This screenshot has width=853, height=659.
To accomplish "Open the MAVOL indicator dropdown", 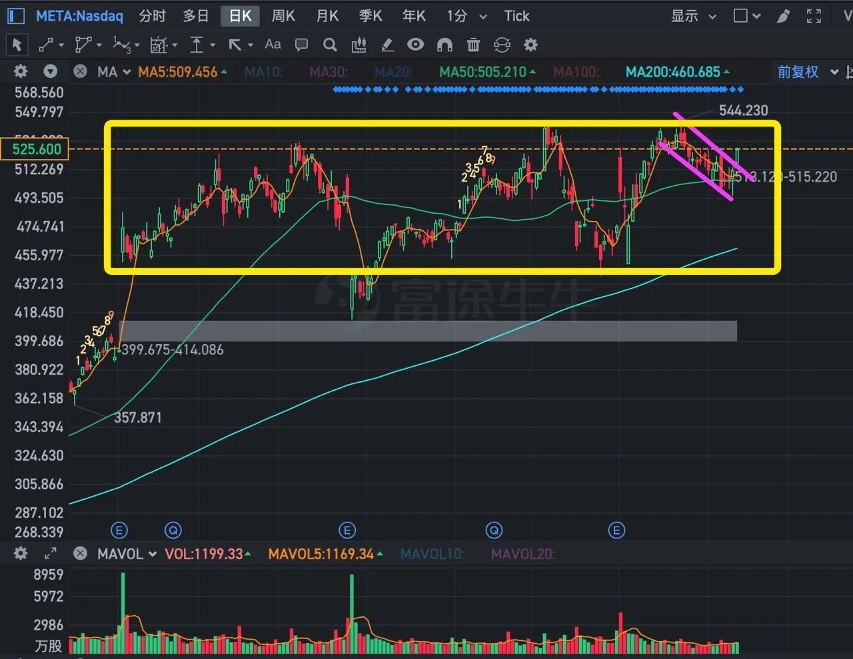I will [127, 553].
